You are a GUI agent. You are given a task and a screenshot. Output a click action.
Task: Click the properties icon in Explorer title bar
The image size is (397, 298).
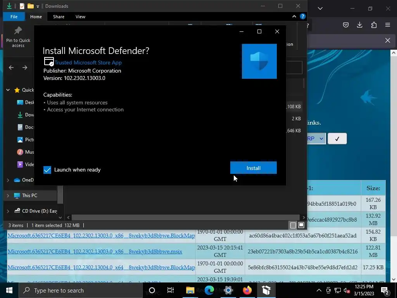22,6
